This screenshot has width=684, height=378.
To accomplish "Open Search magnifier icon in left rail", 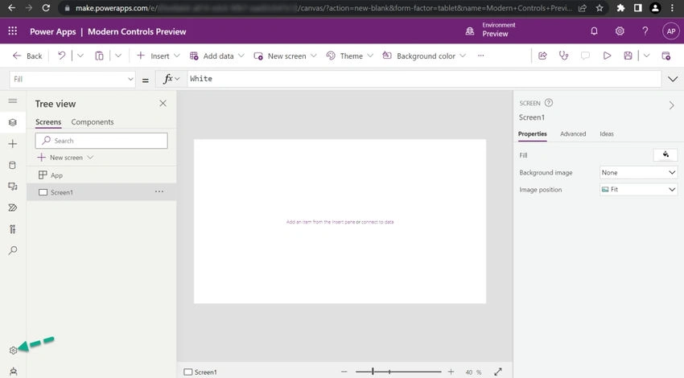I will tap(13, 250).
